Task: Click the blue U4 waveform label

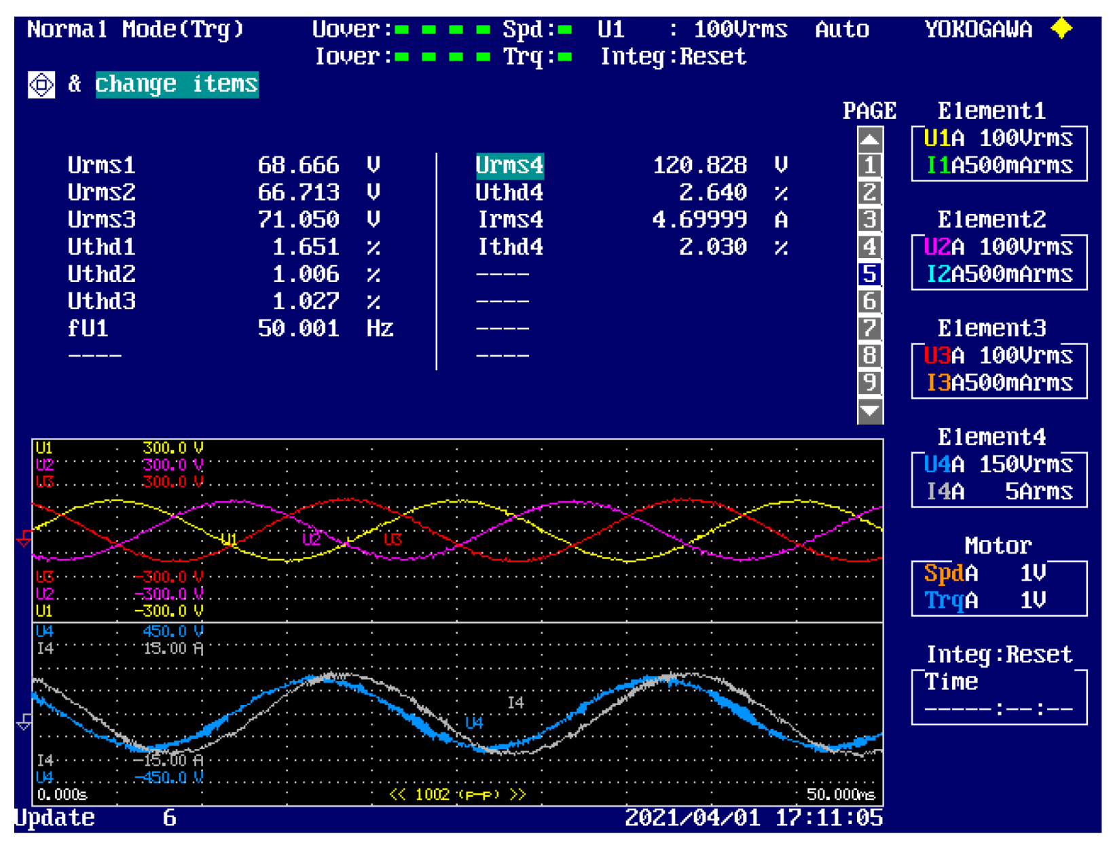Action: coord(474,723)
